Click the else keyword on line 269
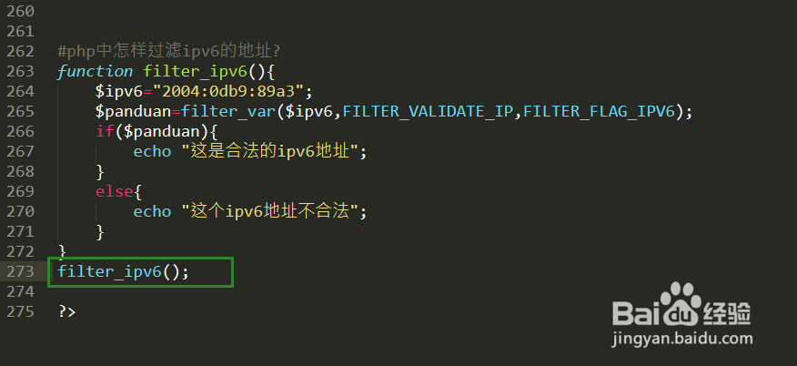 115,191
